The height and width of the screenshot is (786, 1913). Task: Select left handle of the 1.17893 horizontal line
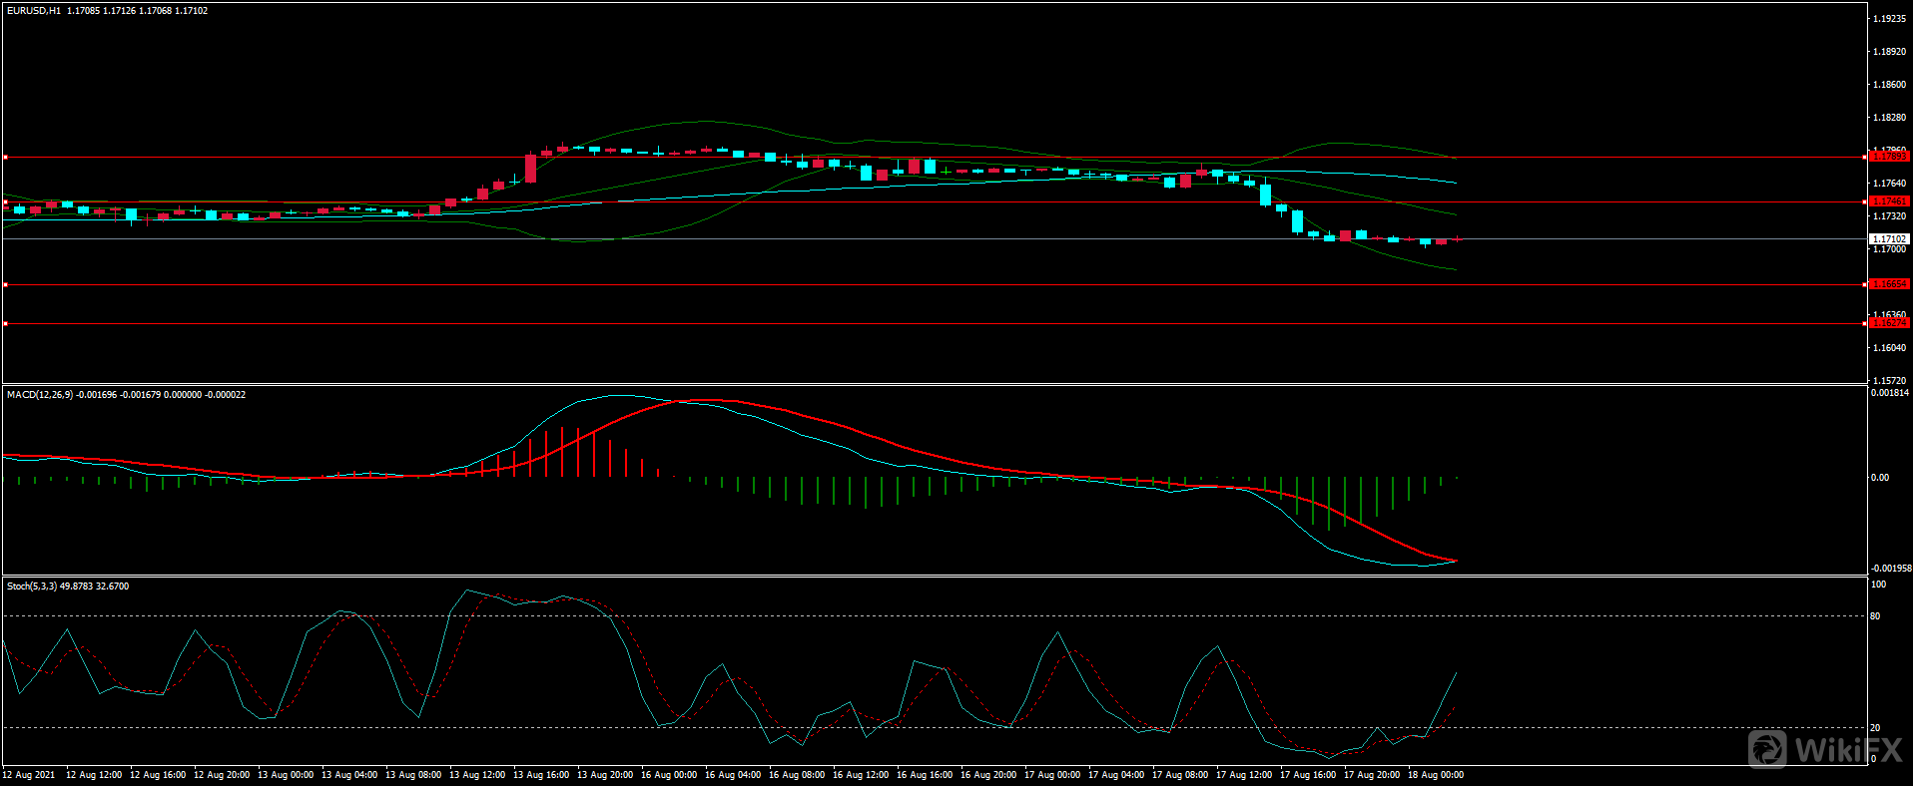[5, 157]
